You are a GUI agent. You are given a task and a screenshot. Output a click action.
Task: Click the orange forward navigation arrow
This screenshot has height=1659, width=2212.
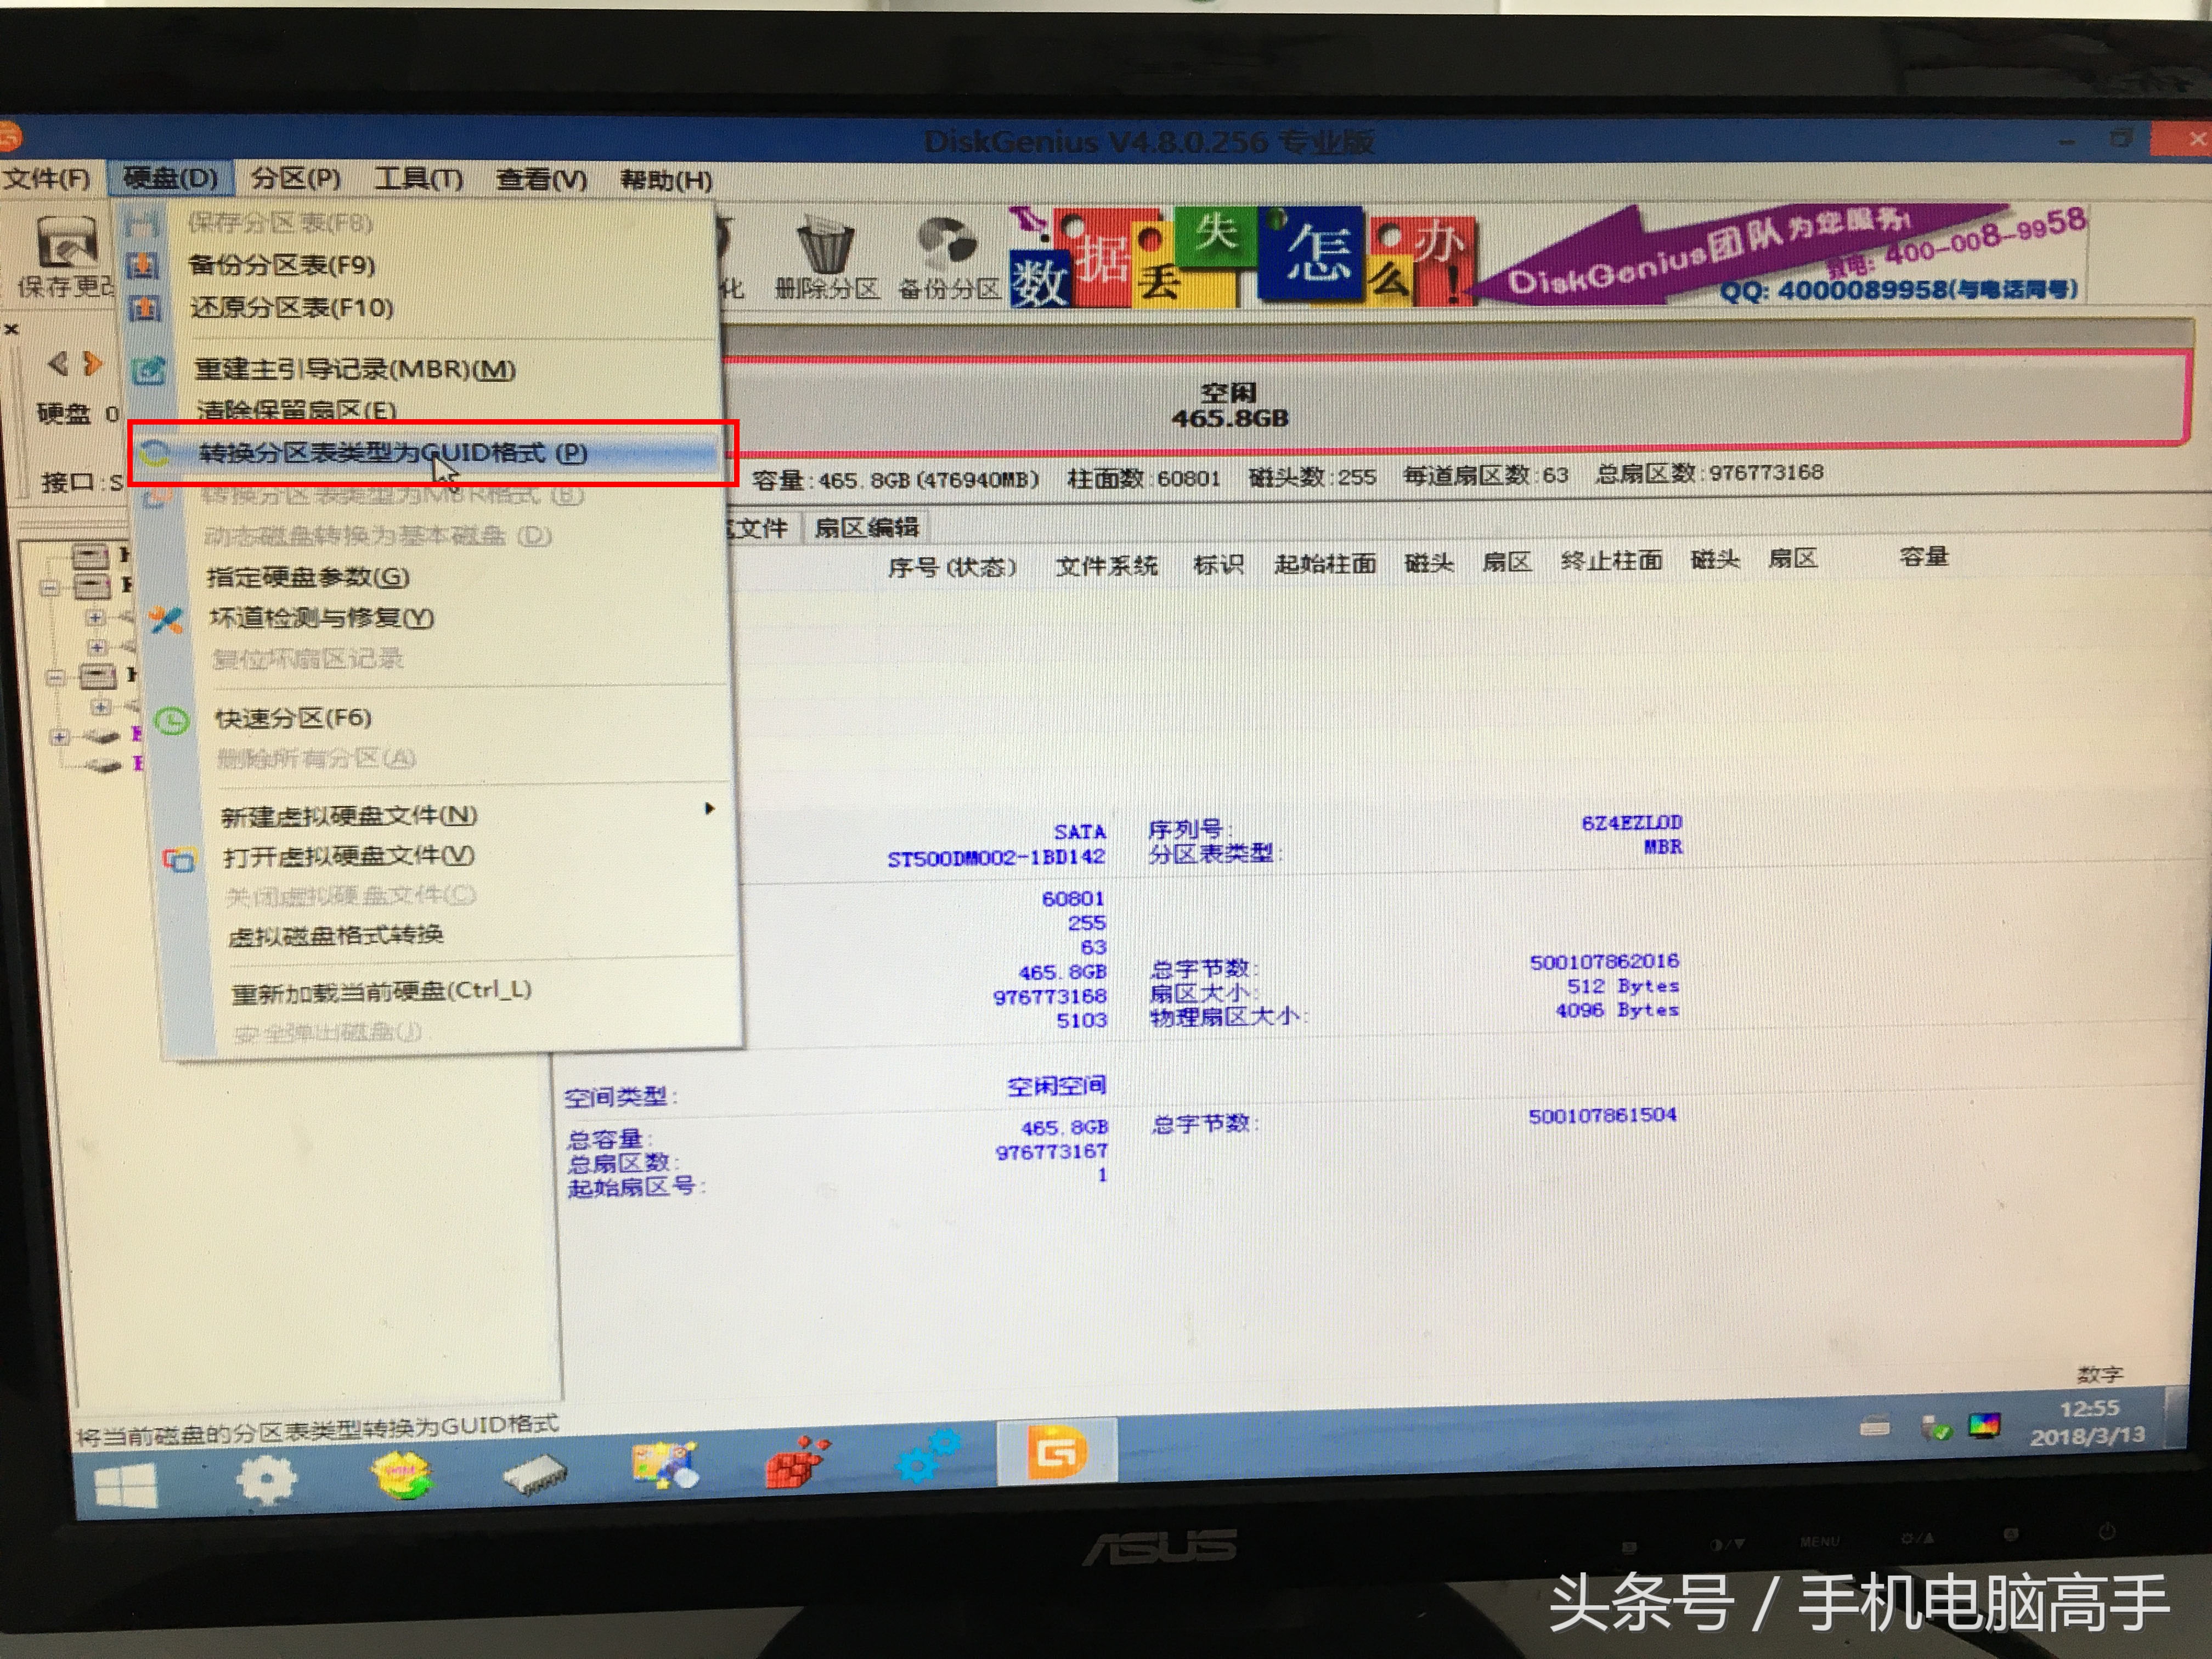coord(93,363)
